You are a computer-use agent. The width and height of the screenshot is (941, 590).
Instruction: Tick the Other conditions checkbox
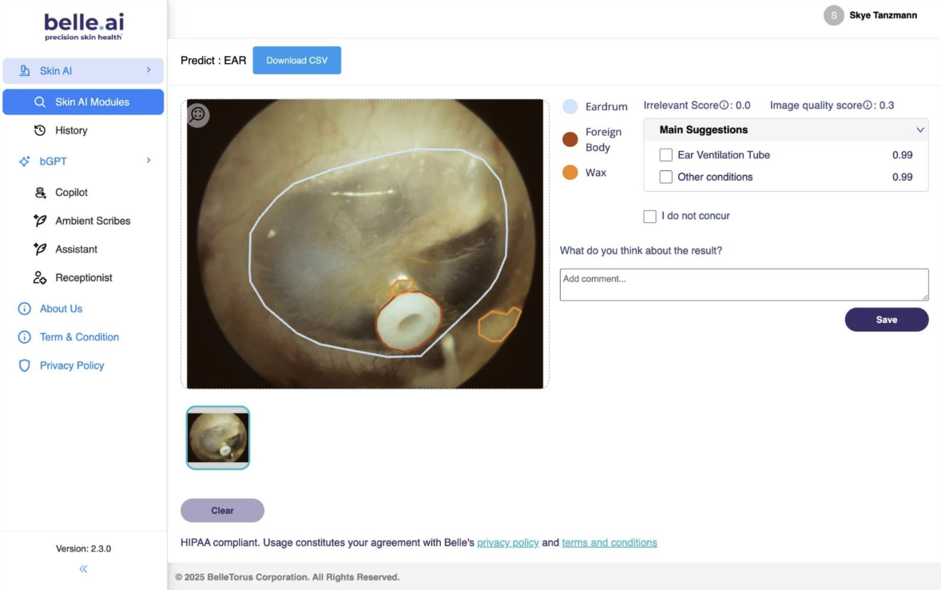coord(665,177)
